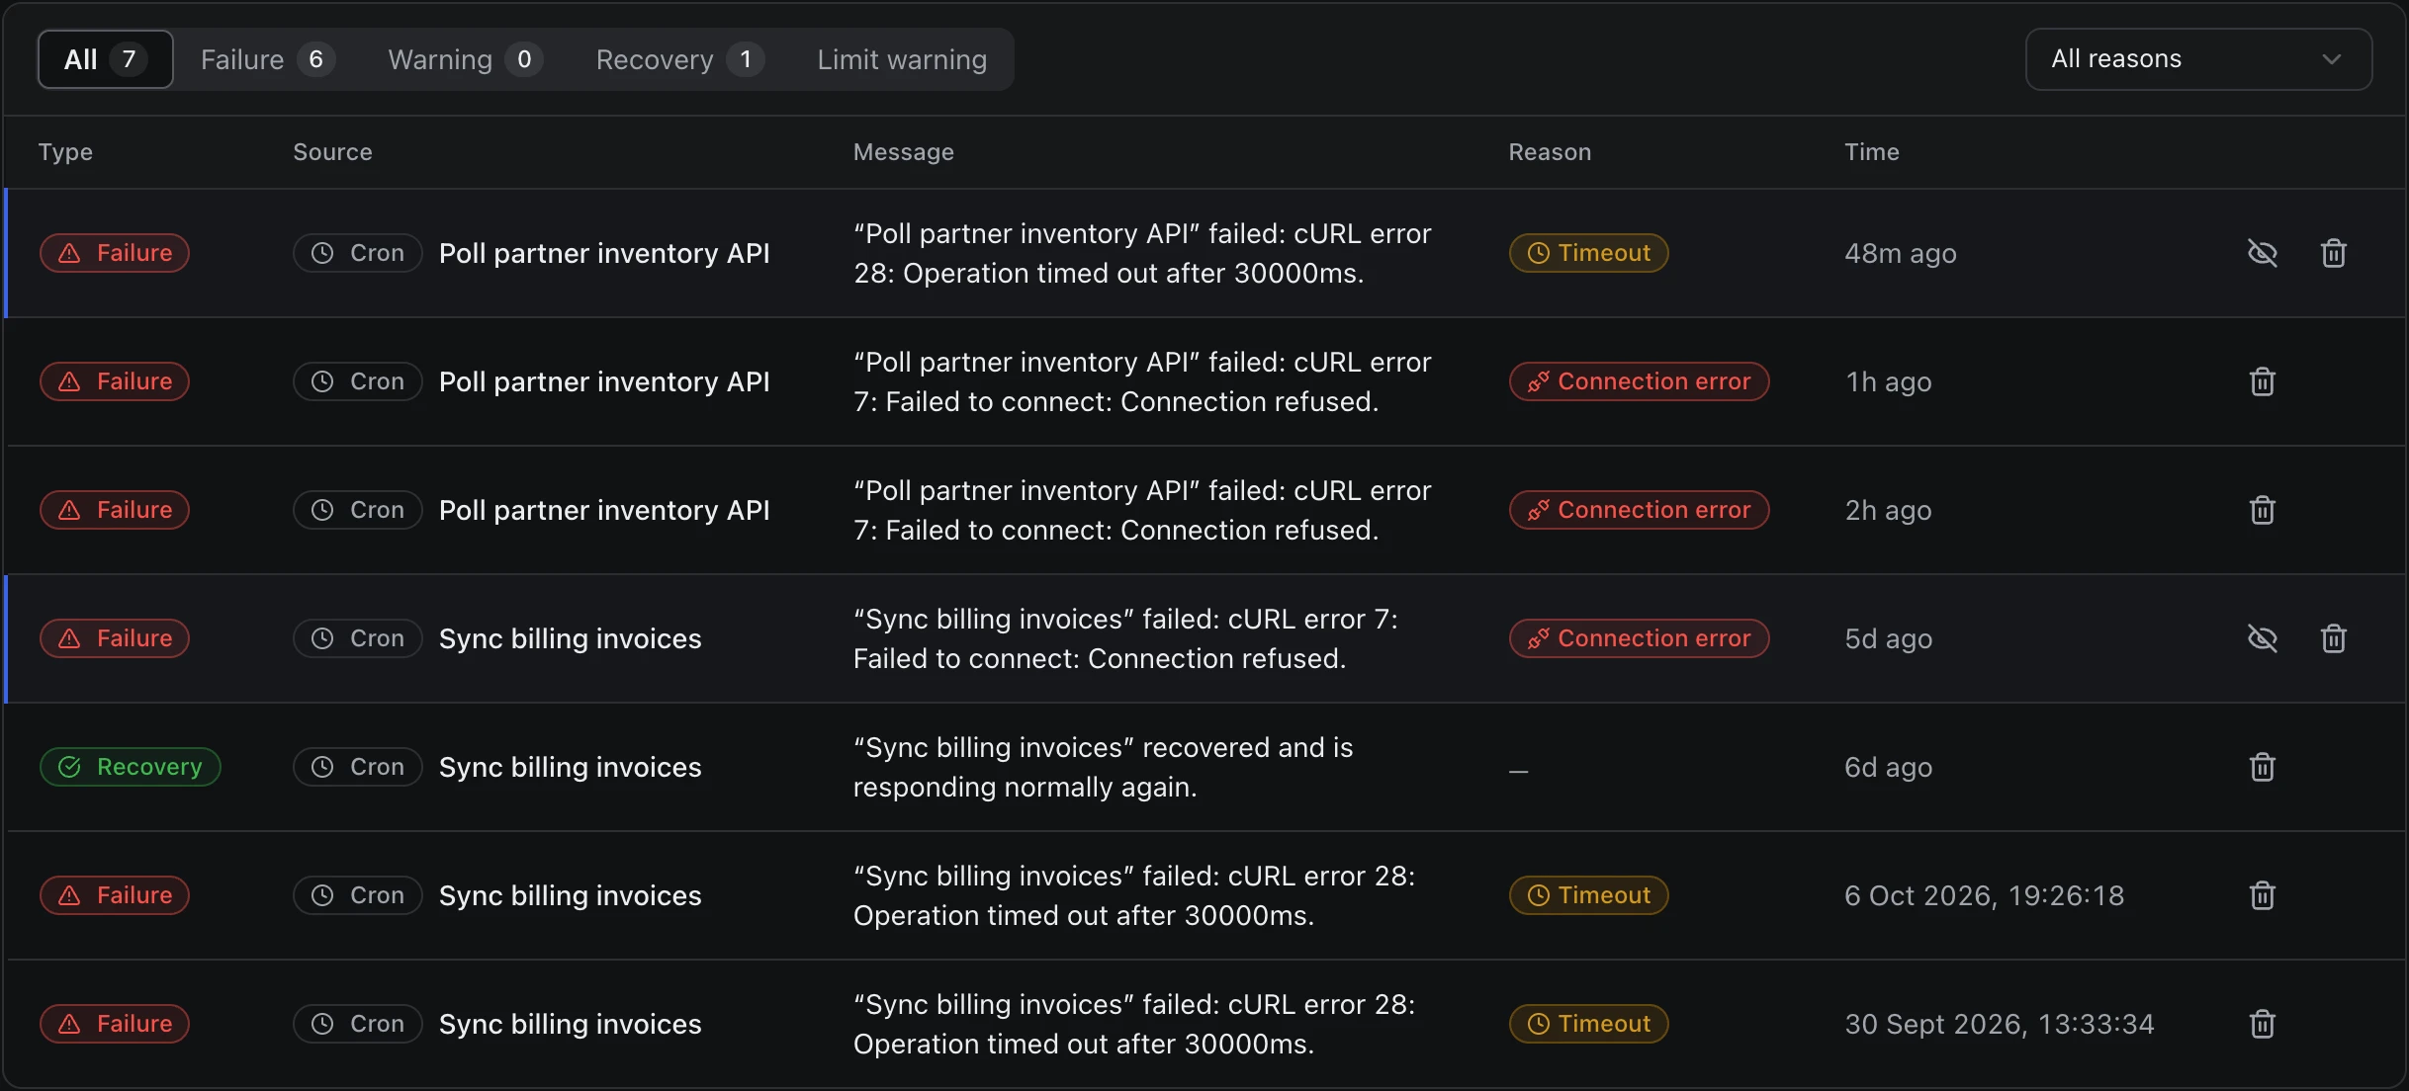Click the Failure badge in the 48m ago row
Screen dimensions: 2409x1091
point(115,253)
